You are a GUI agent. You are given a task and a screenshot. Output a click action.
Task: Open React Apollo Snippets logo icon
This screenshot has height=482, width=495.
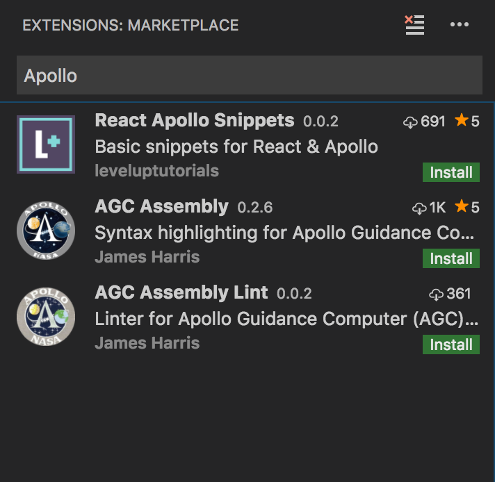tap(46, 144)
